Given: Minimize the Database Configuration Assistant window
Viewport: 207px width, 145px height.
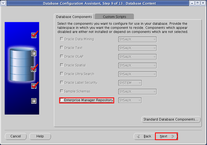Looking at the screenshot, I should (192, 3).
